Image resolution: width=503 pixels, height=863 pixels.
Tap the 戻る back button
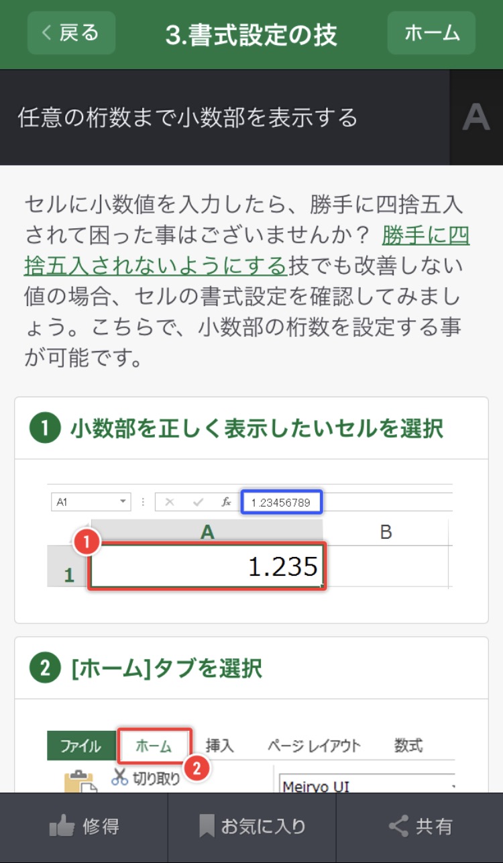71,33
